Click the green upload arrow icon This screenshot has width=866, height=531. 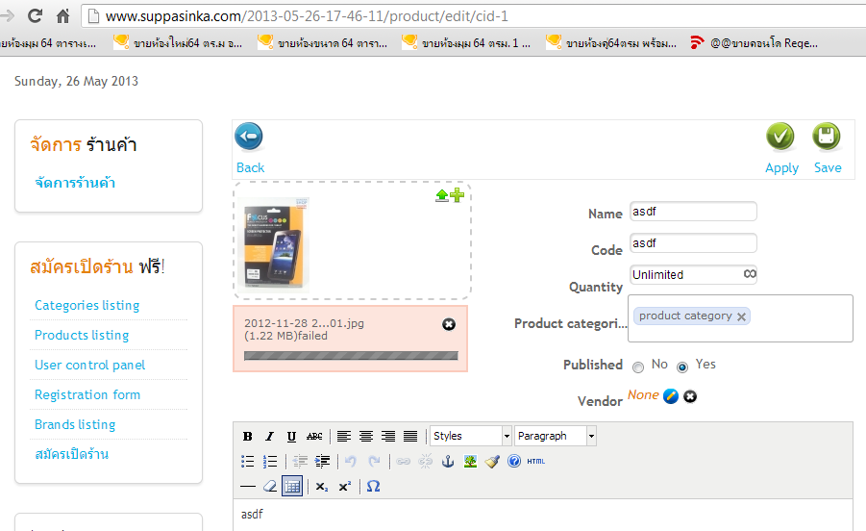click(x=442, y=195)
